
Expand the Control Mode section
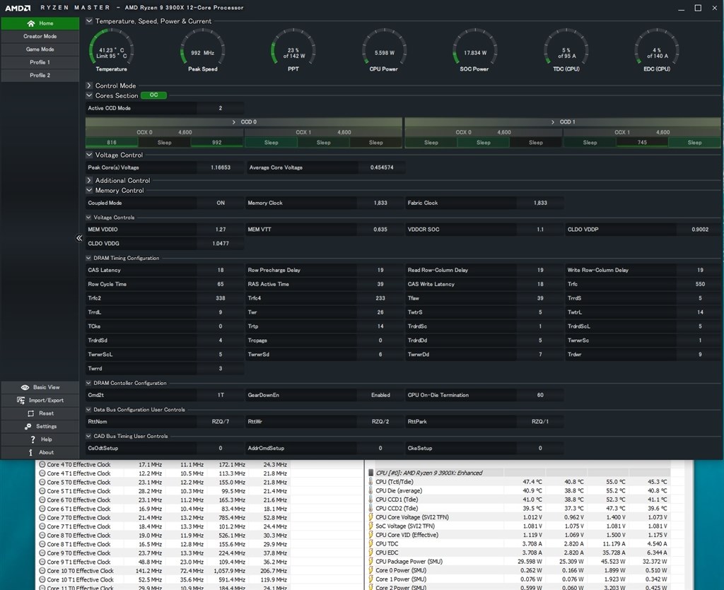click(x=90, y=85)
